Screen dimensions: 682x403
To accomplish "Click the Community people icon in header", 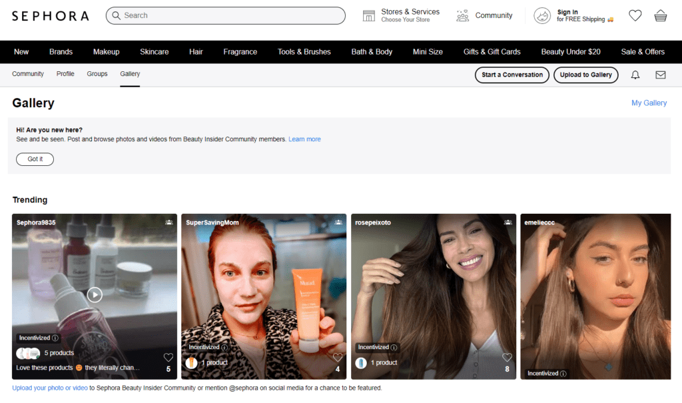I will point(463,15).
